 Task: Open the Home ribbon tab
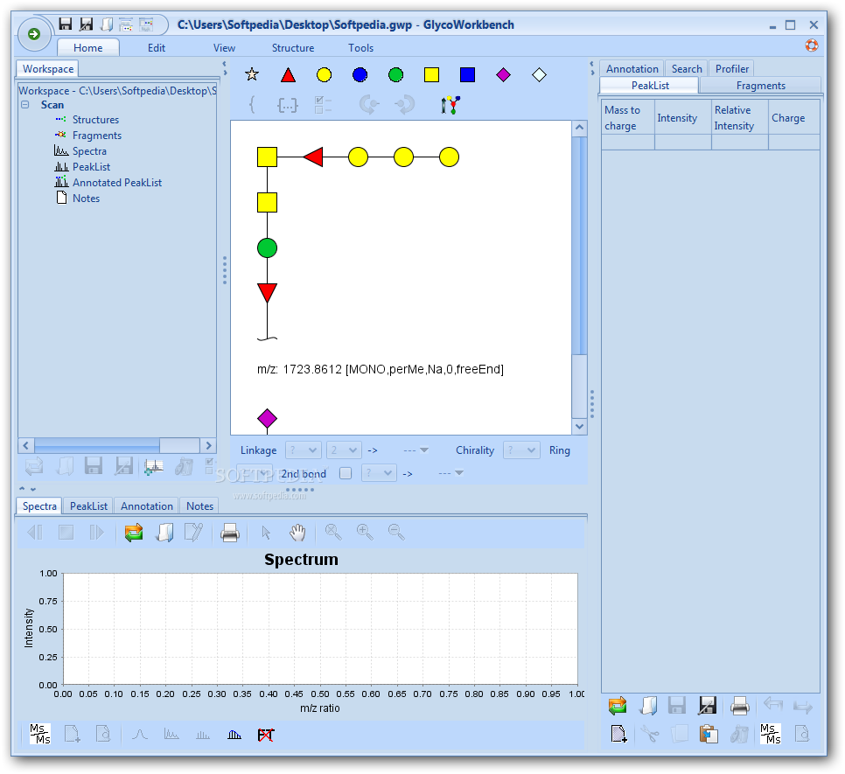tap(87, 47)
